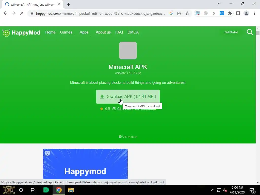
Task: Open the Windows Start button
Action: (9, 190)
